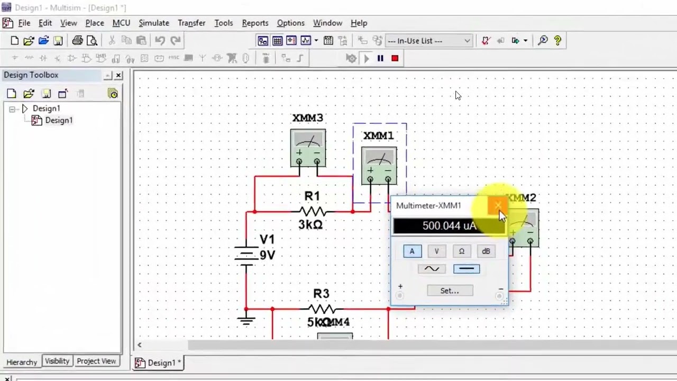Pause the running simulation
The height and width of the screenshot is (381, 677).
click(380, 58)
